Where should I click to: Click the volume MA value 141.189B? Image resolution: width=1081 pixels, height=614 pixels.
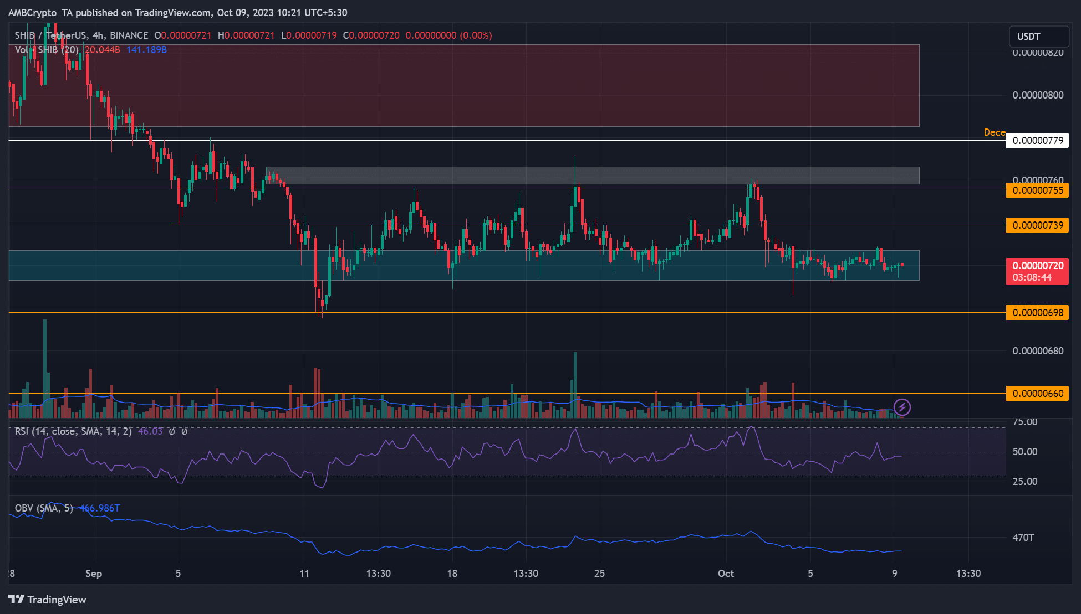pyautogui.click(x=146, y=50)
